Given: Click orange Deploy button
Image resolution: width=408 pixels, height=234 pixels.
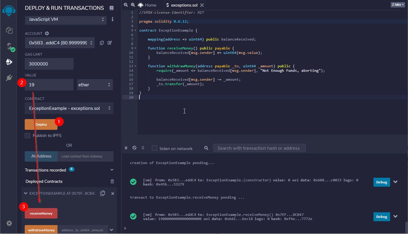Looking at the screenshot, I should pos(41,124).
